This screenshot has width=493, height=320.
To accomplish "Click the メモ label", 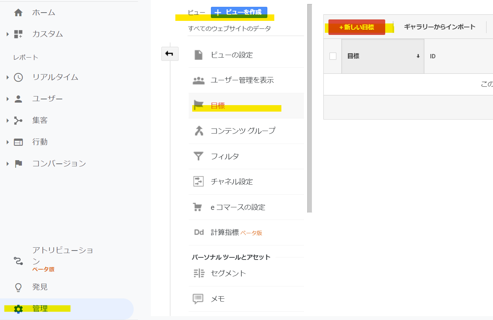I will pyautogui.click(x=218, y=299).
